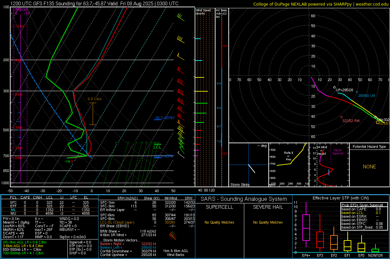Image resolution: width=390 pixels, height=259 pixels.
Task: Select the MU parcel row
Action: (x=50, y=213)
